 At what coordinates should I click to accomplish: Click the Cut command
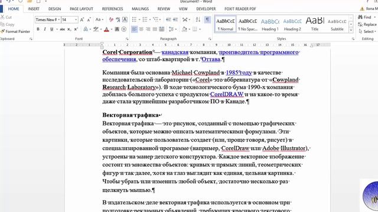[6, 17]
